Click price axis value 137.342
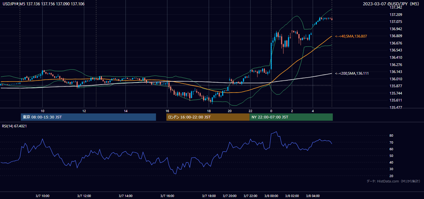 396,7
